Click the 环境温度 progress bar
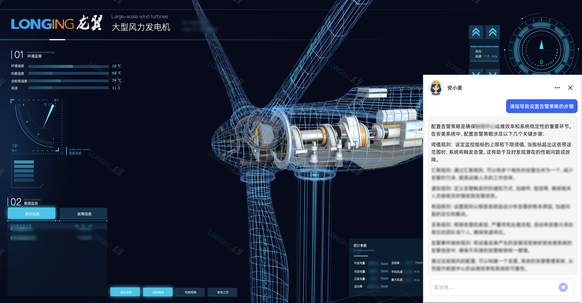Screen dimensions: 582x303 [69, 66]
